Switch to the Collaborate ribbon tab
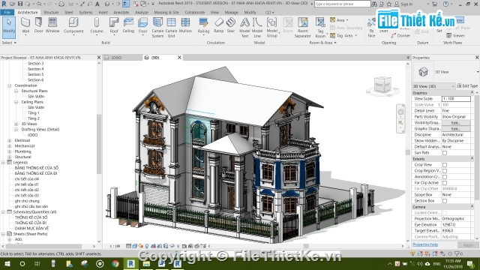Viewport: 480px width, 270px height. (x=195, y=13)
